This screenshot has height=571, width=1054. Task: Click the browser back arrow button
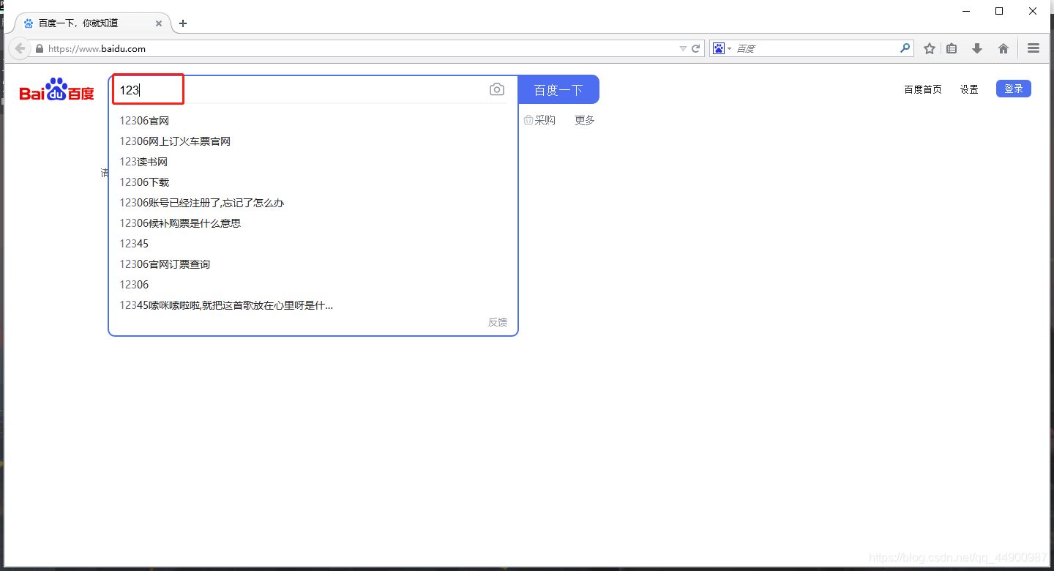20,48
